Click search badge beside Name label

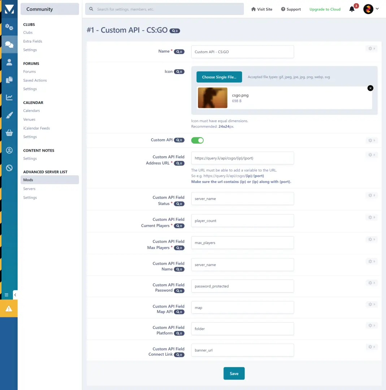tap(179, 52)
